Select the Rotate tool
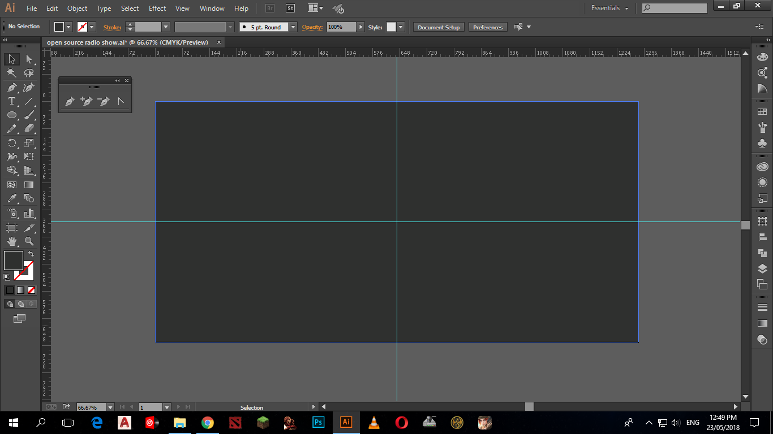The height and width of the screenshot is (434, 773). click(x=11, y=143)
